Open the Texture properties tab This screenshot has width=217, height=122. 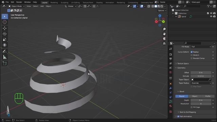click(x=171, y=111)
